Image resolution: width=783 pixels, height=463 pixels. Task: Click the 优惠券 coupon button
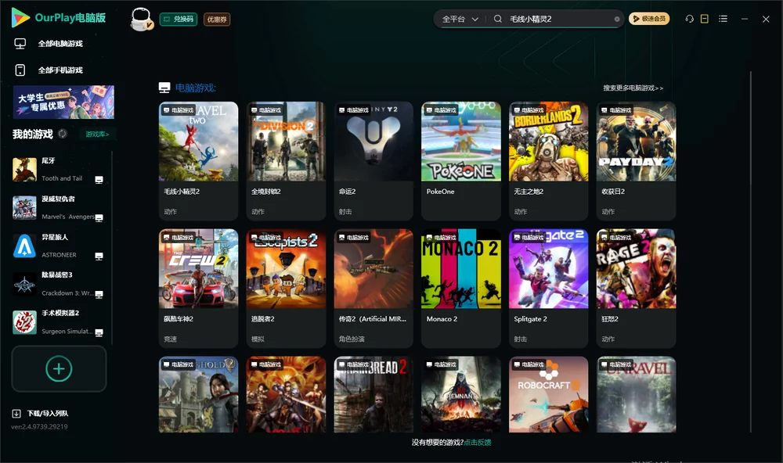pyautogui.click(x=217, y=19)
